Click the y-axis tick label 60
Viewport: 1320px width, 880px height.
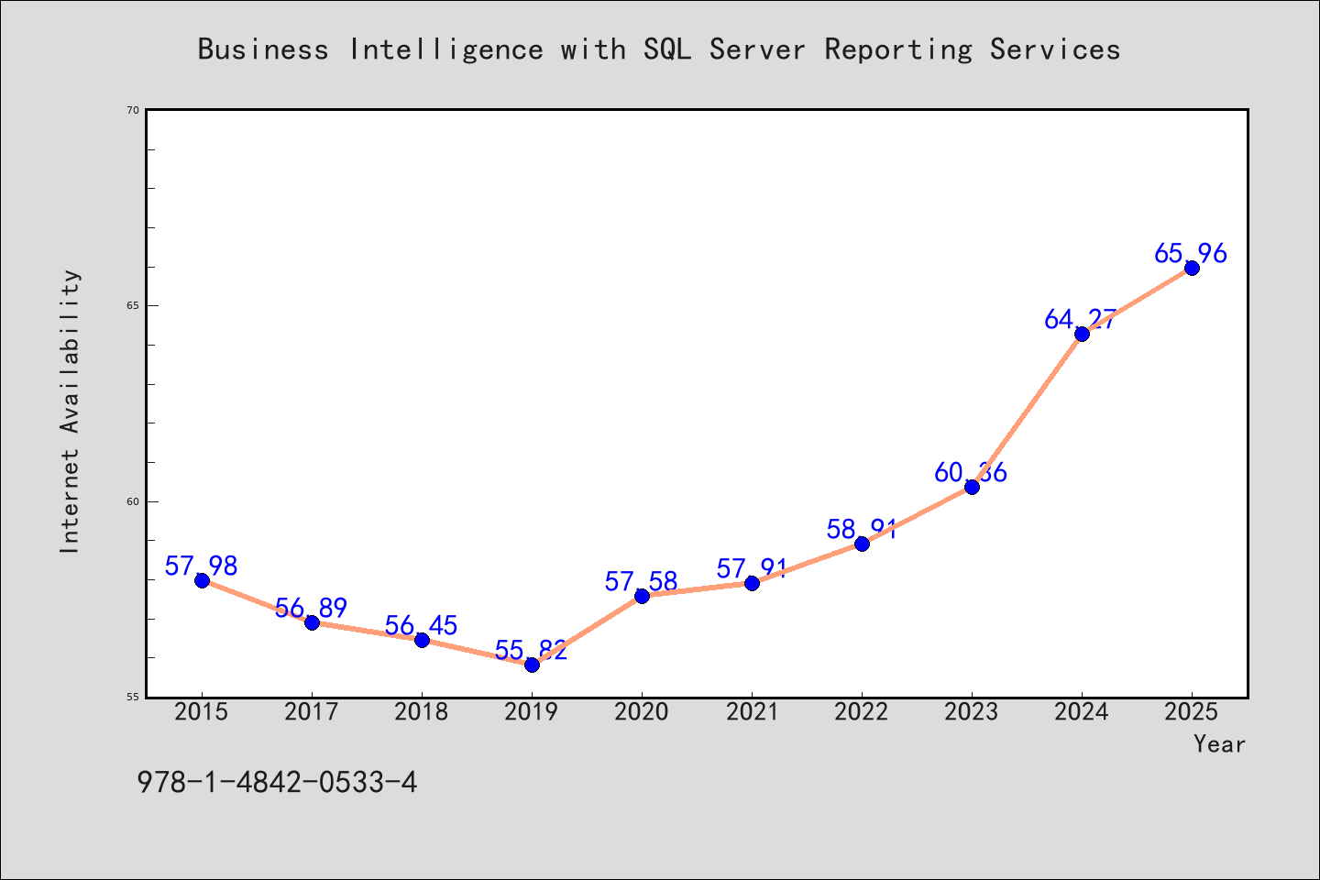133,501
